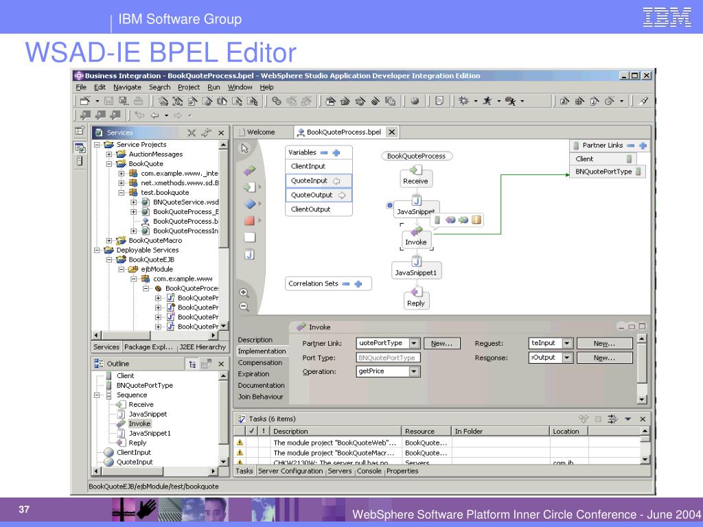The width and height of the screenshot is (703, 527).
Task: Select the Join Behaviour properties tab
Action: [260, 397]
